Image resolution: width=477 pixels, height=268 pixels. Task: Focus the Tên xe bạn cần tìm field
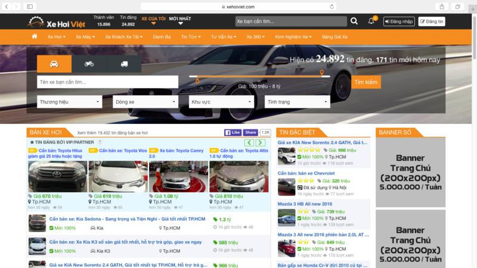(x=108, y=82)
